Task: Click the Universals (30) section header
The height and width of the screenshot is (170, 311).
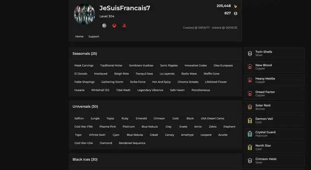Action: click(85, 107)
